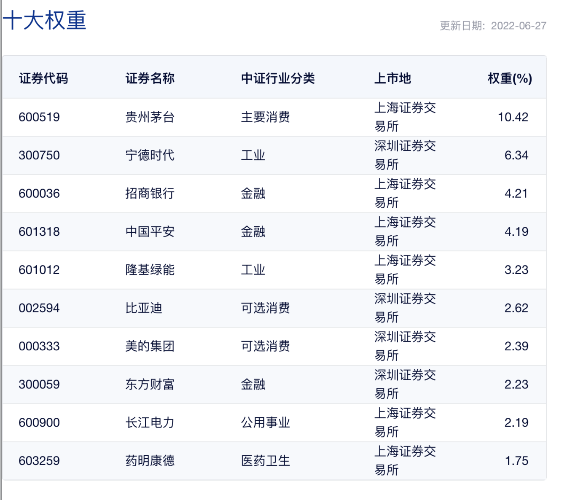This screenshot has height=500, width=575.
Task: Select stock code 000333
Action: click(39, 346)
